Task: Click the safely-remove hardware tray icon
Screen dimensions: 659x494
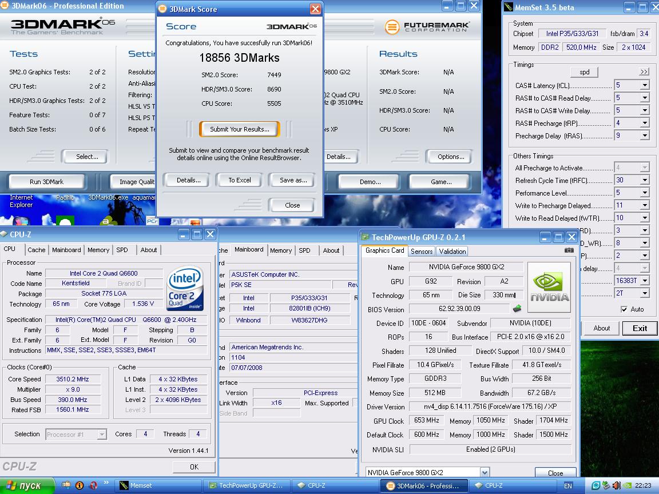Action: (x=606, y=485)
